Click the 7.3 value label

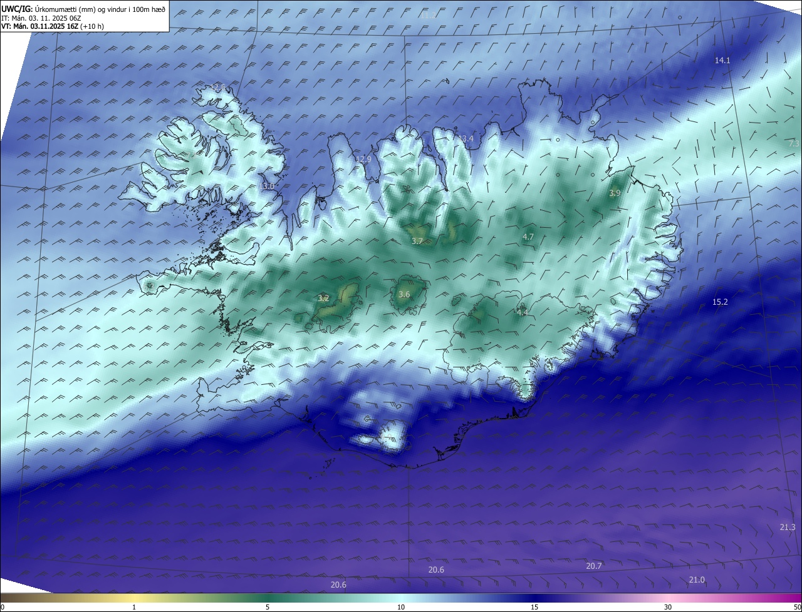click(794, 143)
